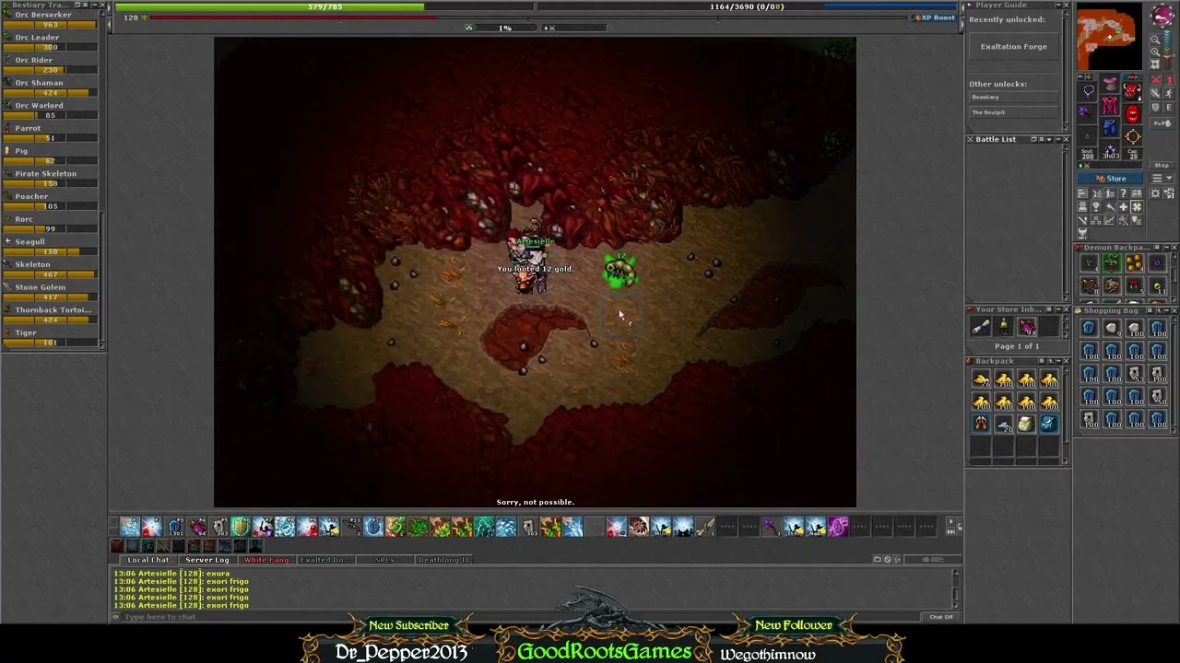The image size is (1180, 663).
Task: Select the beige backpack item in Backpack container
Action: 1026,424
